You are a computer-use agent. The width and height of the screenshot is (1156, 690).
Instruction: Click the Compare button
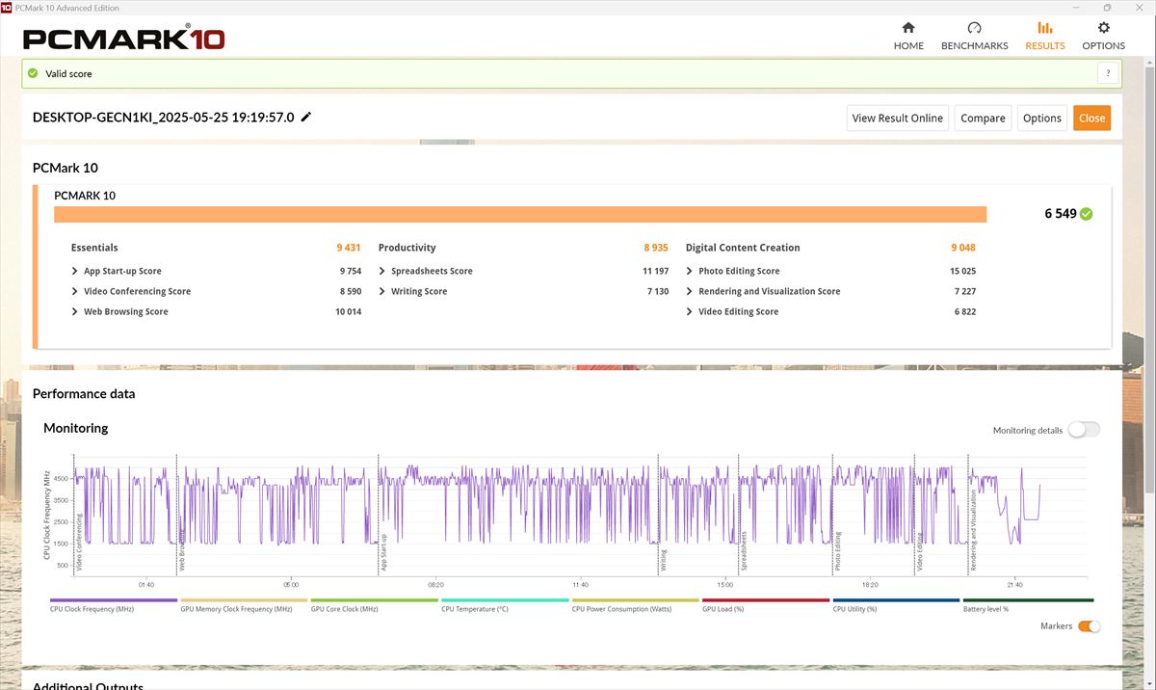click(983, 118)
